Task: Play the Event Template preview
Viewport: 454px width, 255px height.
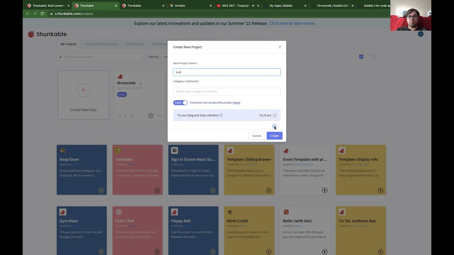Action: pos(325,190)
